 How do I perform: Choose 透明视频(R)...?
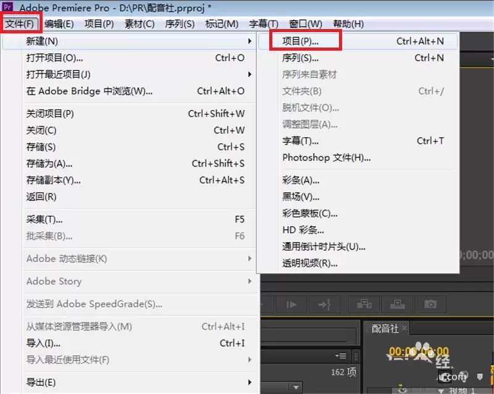tap(358, 263)
